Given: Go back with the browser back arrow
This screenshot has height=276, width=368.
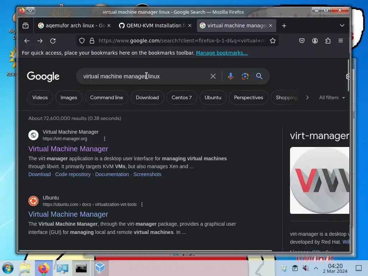Looking at the screenshot, I should point(27,41).
